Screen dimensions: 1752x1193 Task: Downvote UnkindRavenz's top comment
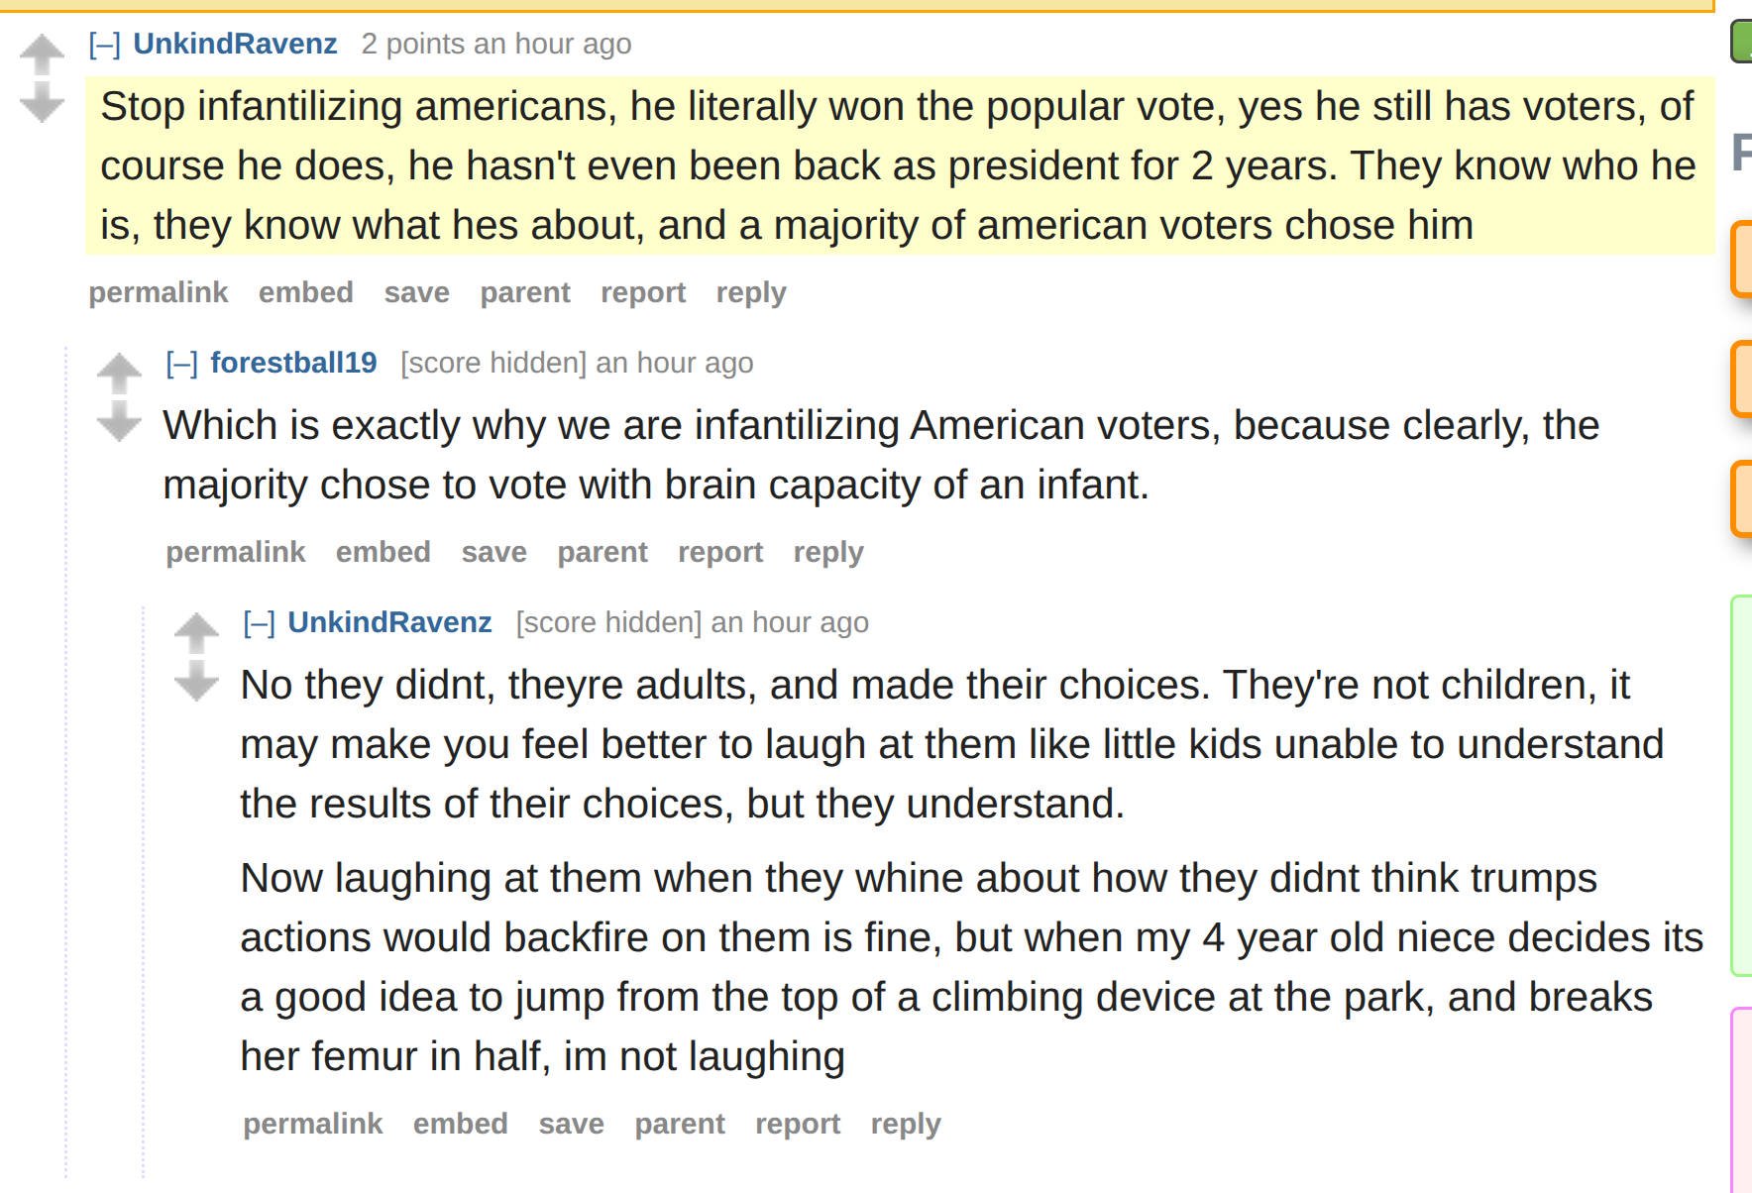tap(42, 102)
